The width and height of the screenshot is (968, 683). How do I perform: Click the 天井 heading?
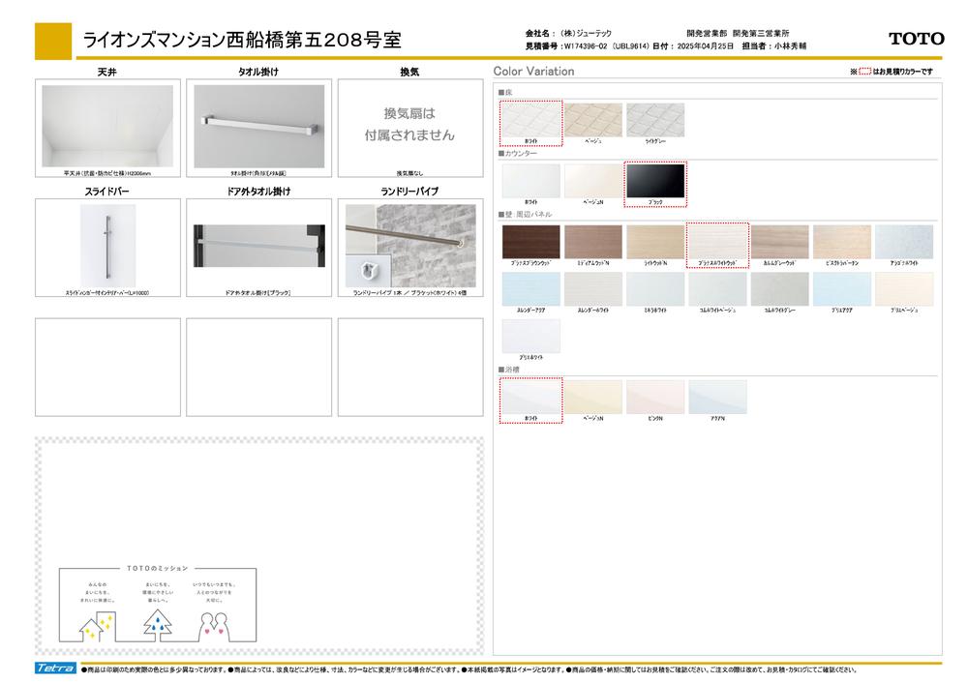pos(106,73)
